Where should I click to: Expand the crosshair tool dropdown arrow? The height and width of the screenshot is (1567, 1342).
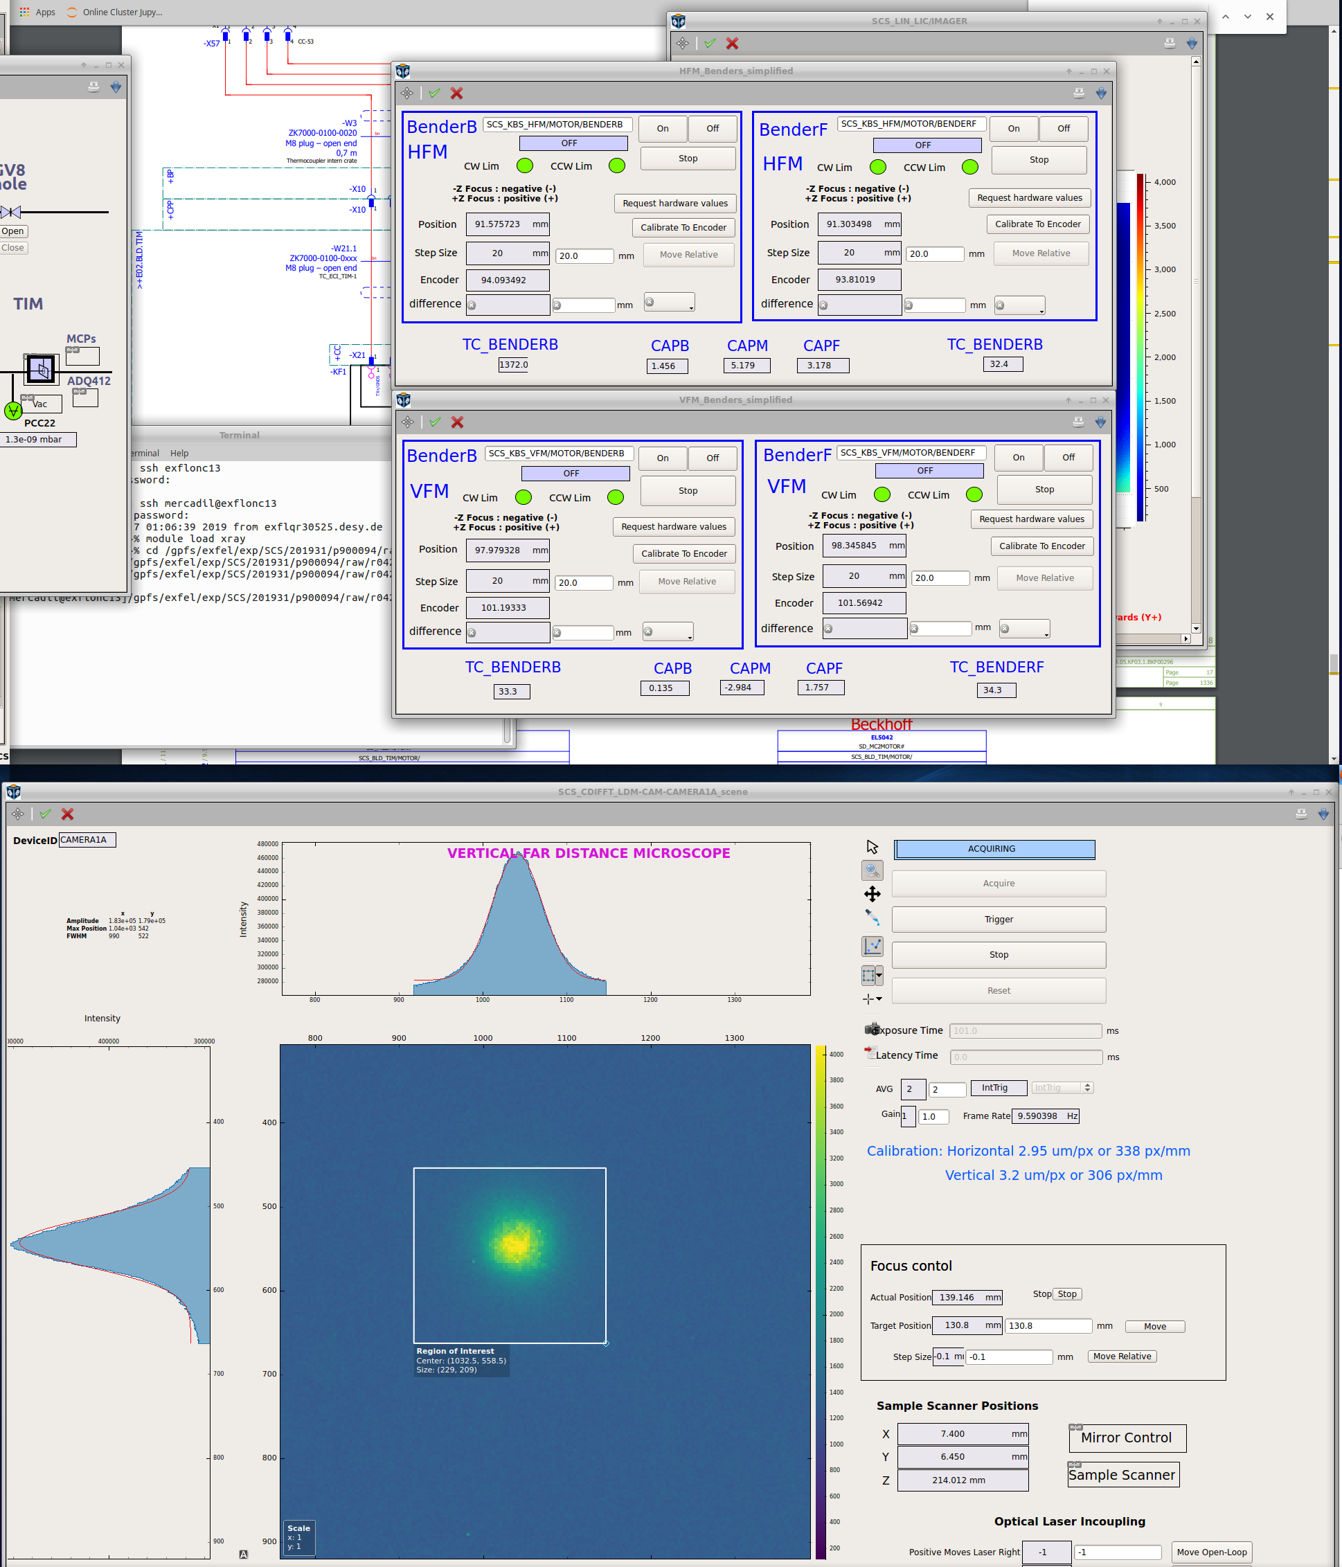point(879,999)
